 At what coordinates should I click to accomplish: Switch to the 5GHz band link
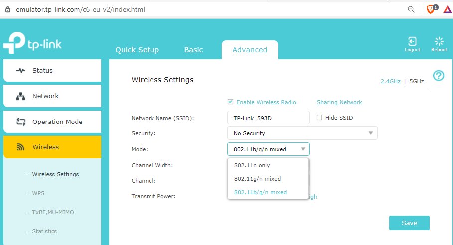coord(417,81)
